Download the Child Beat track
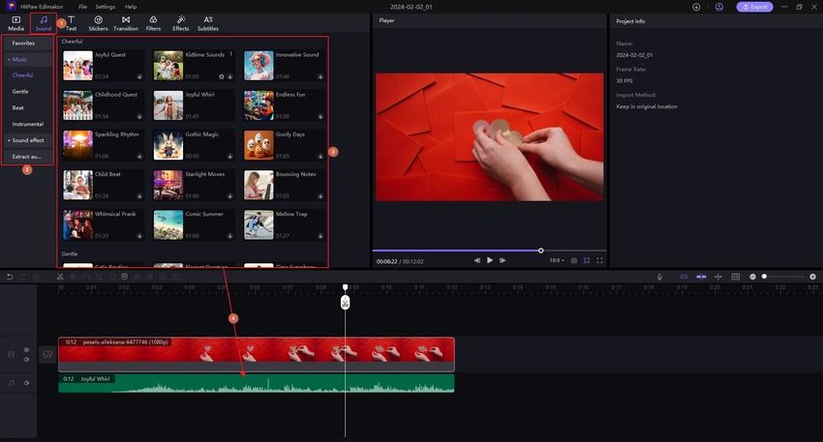The image size is (823, 442). [x=139, y=196]
